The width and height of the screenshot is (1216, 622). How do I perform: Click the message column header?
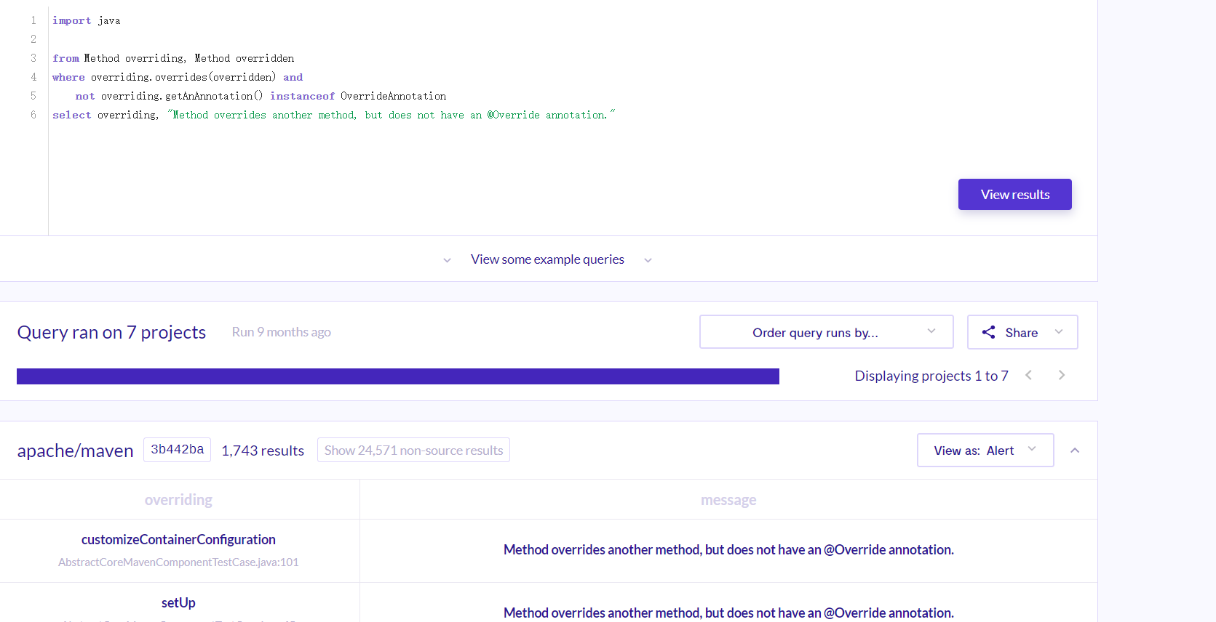pos(728,500)
